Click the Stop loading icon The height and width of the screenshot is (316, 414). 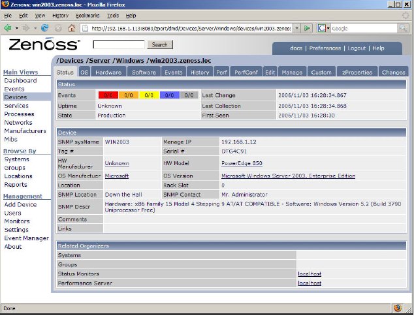click(58, 28)
